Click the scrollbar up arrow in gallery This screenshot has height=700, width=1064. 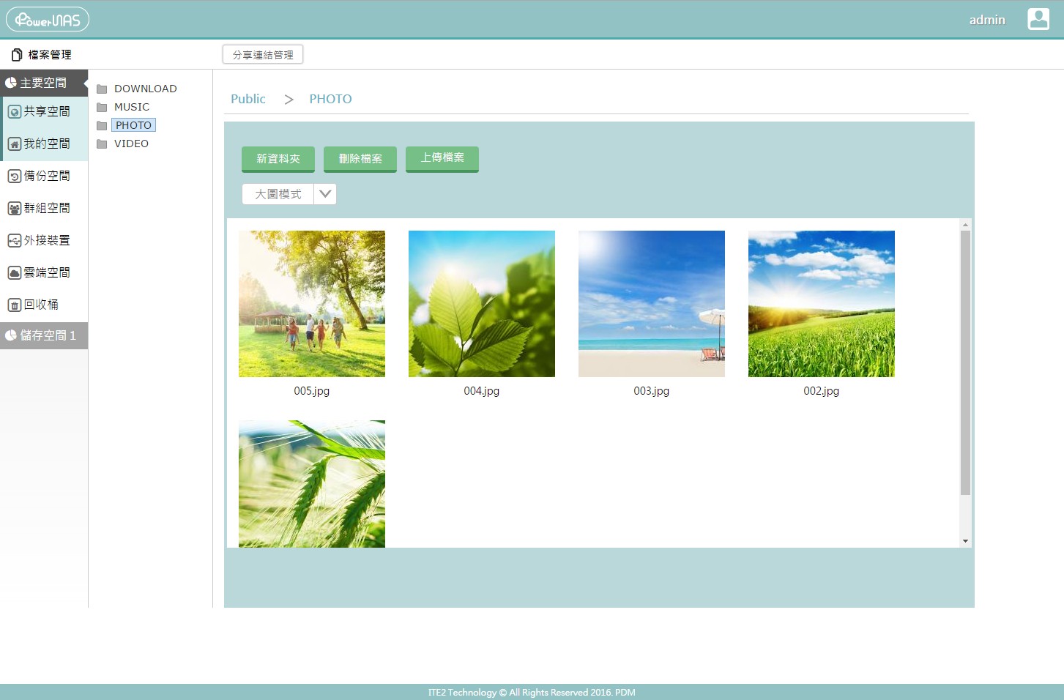coord(965,225)
